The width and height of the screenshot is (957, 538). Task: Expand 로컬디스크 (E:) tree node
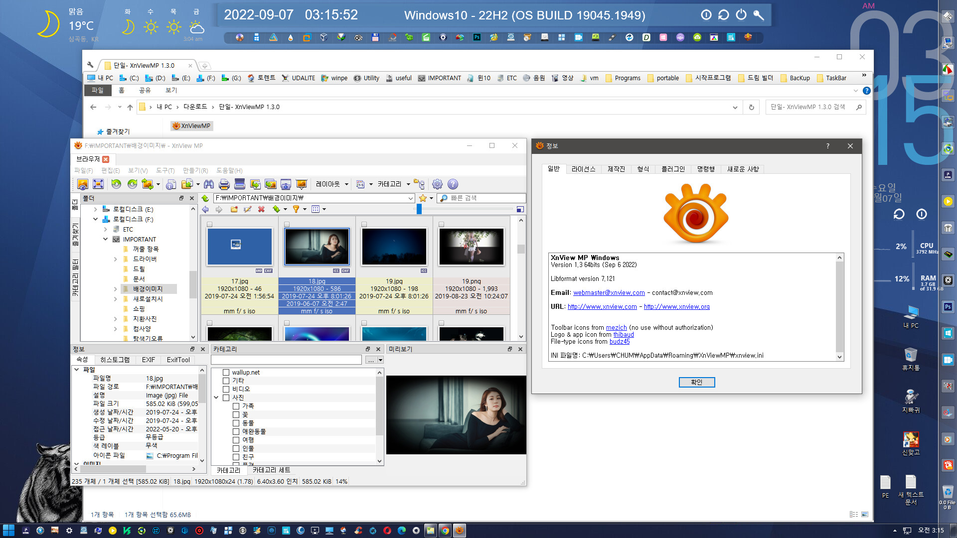click(95, 210)
